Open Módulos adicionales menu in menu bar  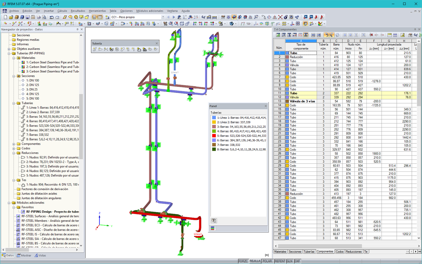150,11
